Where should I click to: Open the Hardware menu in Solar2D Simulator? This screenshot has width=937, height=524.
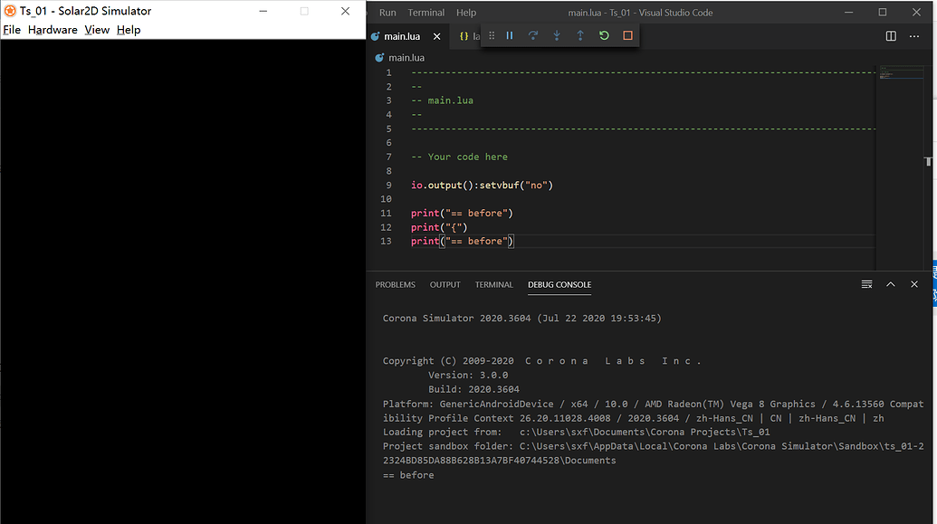(53, 29)
